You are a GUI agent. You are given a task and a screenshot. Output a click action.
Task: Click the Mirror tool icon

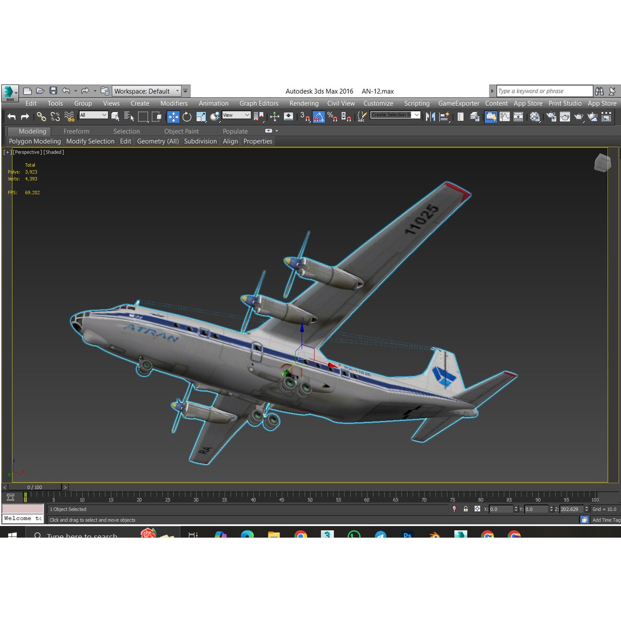[431, 116]
